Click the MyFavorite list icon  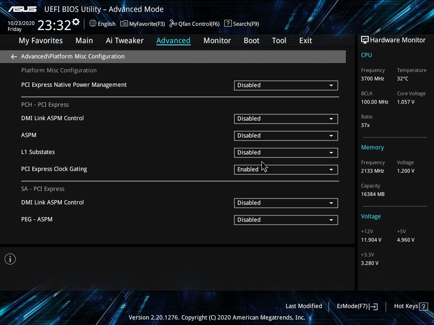coord(124,24)
